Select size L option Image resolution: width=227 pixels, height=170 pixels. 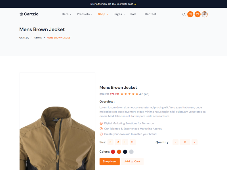[125, 142]
